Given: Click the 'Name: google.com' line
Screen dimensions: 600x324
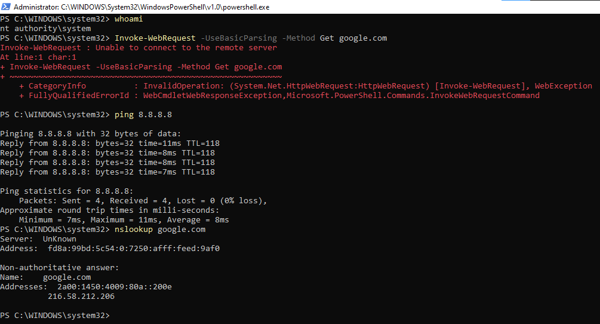Looking at the screenshot, I should click(45, 277).
